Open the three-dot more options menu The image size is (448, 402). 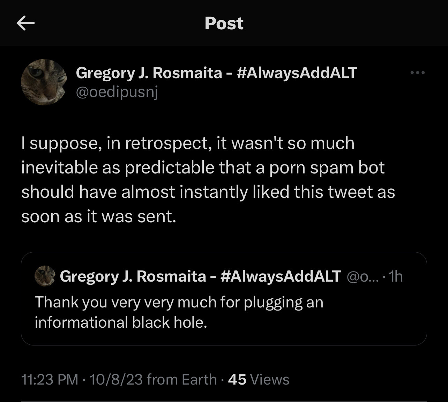pyautogui.click(x=418, y=73)
